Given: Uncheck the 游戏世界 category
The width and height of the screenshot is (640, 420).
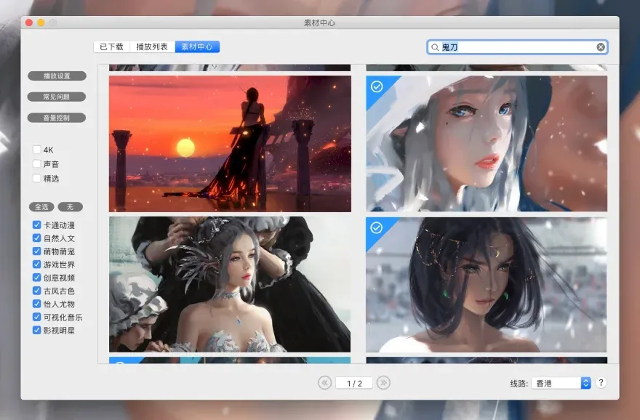Looking at the screenshot, I should point(37,264).
